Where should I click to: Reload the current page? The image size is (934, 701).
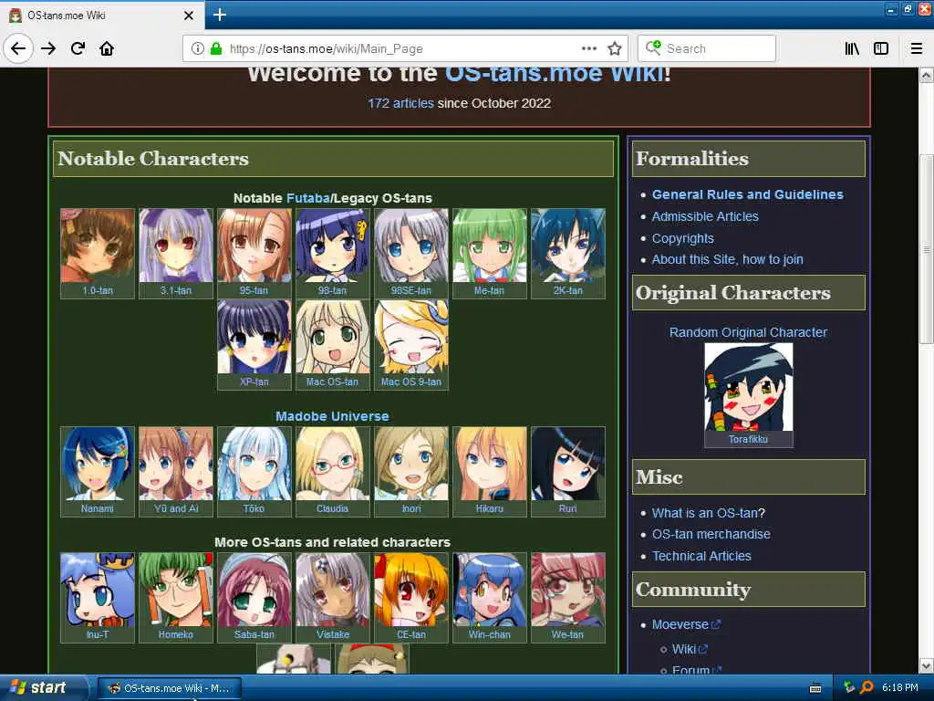point(78,48)
